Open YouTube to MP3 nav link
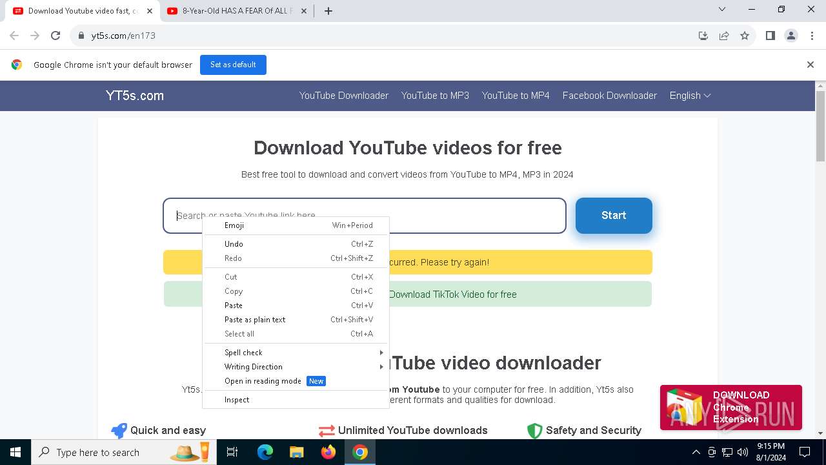 [x=435, y=96]
